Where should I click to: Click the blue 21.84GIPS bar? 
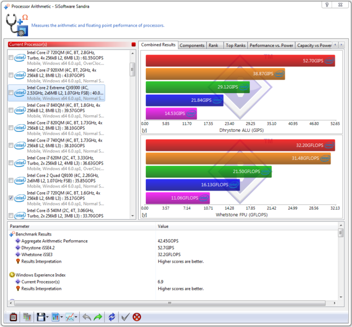[184, 100]
